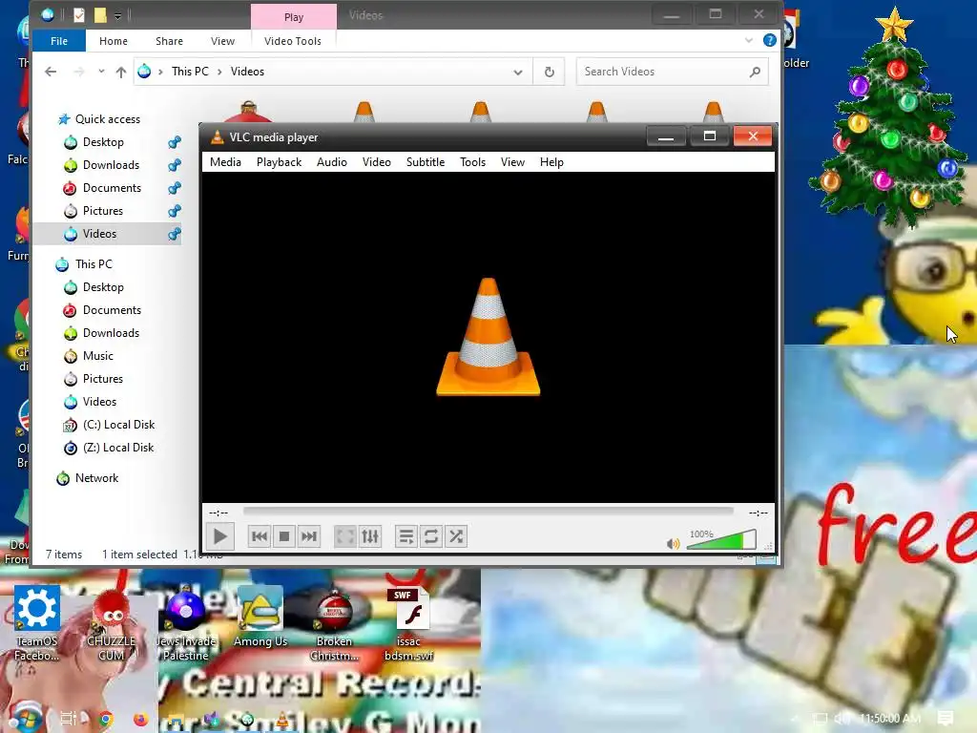The height and width of the screenshot is (733, 977).
Task: Switch to Explorer View ribbon tab
Action: click(x=222, y=41)
